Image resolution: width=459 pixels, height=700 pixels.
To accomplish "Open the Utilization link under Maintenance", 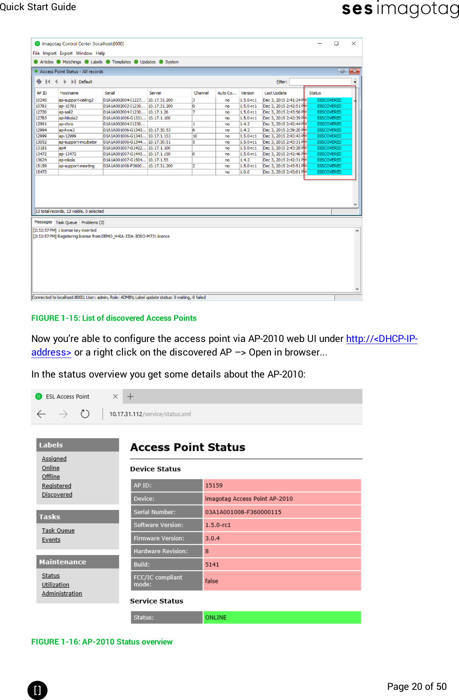I will point(55,585).
